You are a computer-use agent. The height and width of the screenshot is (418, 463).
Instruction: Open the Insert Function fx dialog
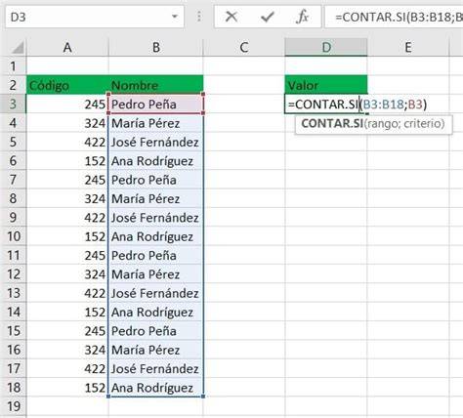(303, 17)
